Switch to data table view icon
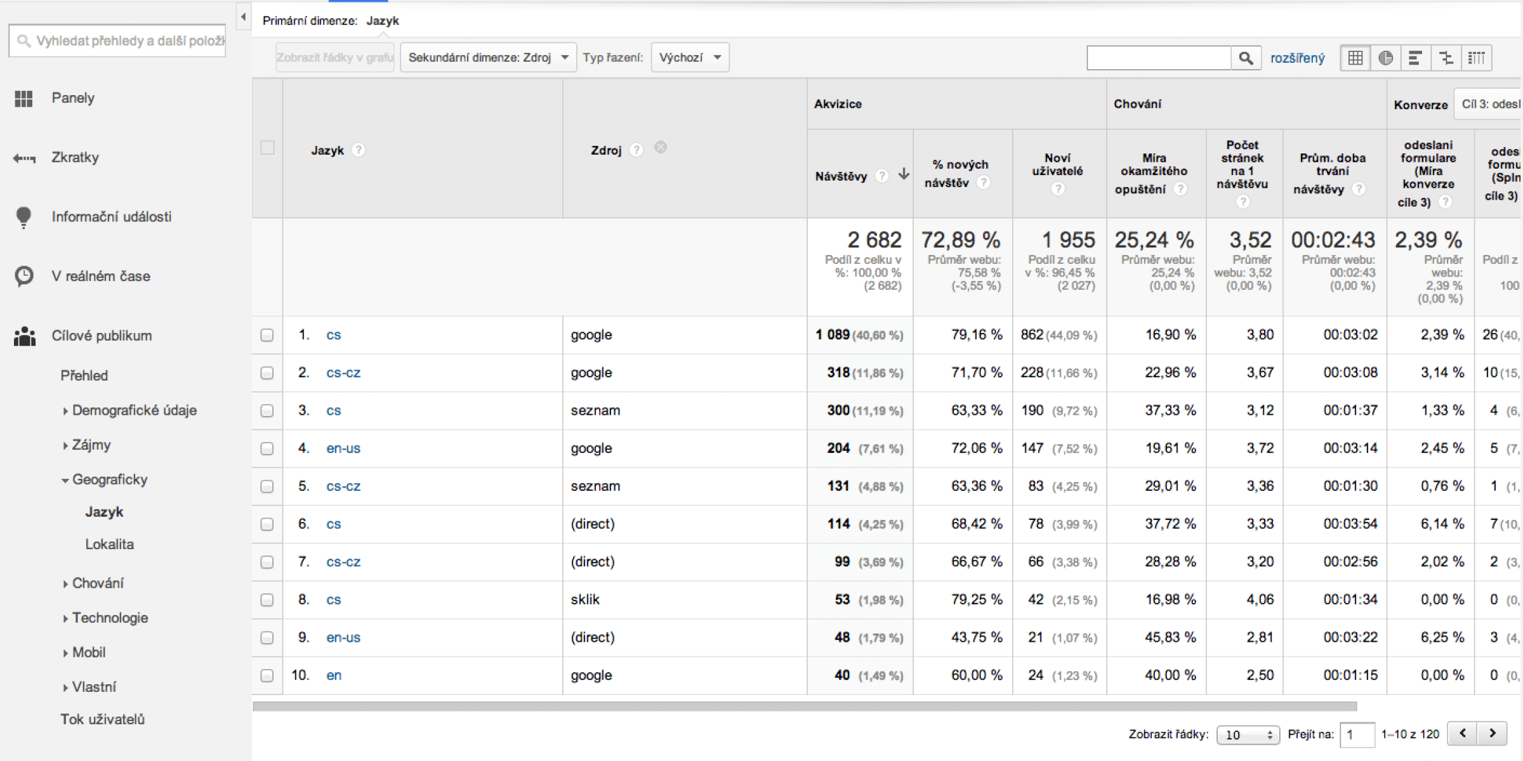 coord(1355,58)
